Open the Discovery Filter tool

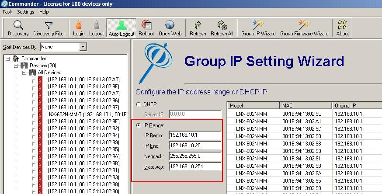tap(49, 28)
